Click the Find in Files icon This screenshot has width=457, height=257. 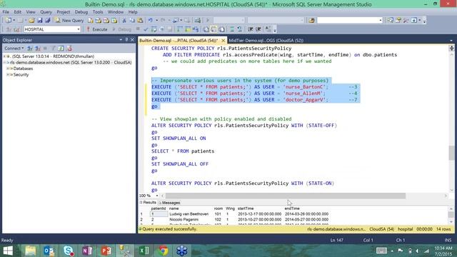tap(311, 20)
